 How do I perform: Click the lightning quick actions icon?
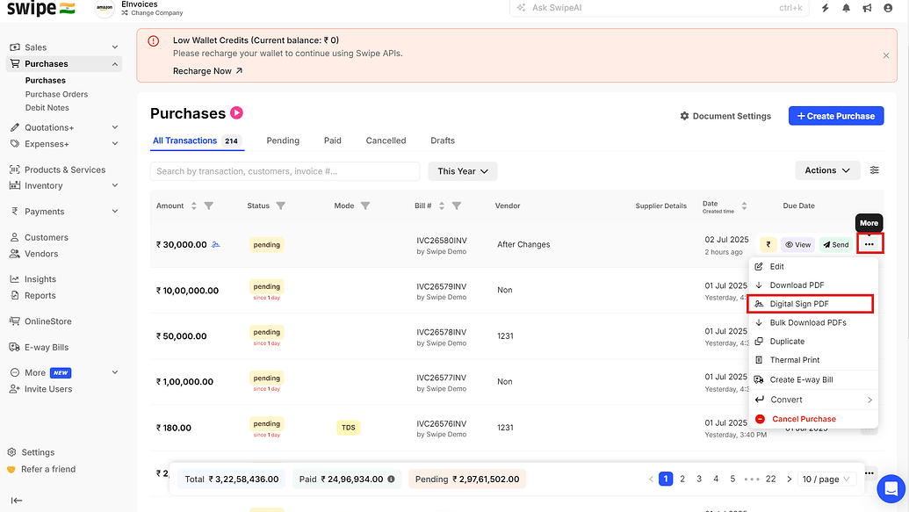pyautogui.click(x=824, y=8)
